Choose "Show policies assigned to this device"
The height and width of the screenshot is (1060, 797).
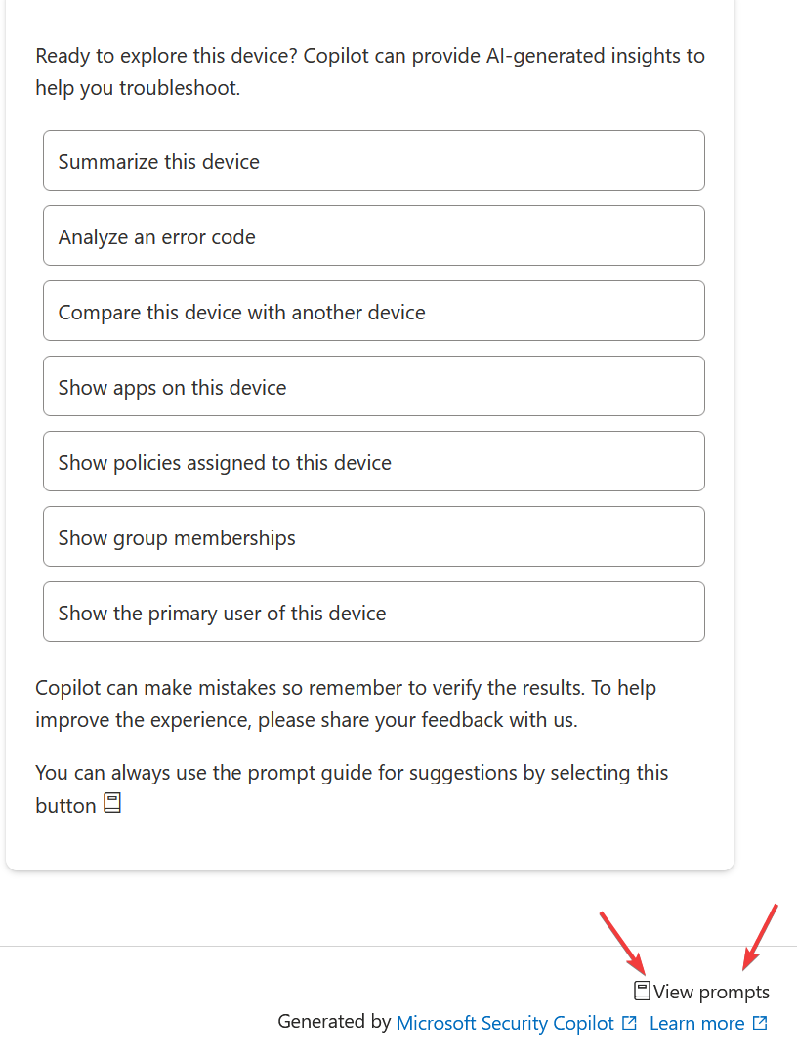pyautogui.click(x=374, y=461)
